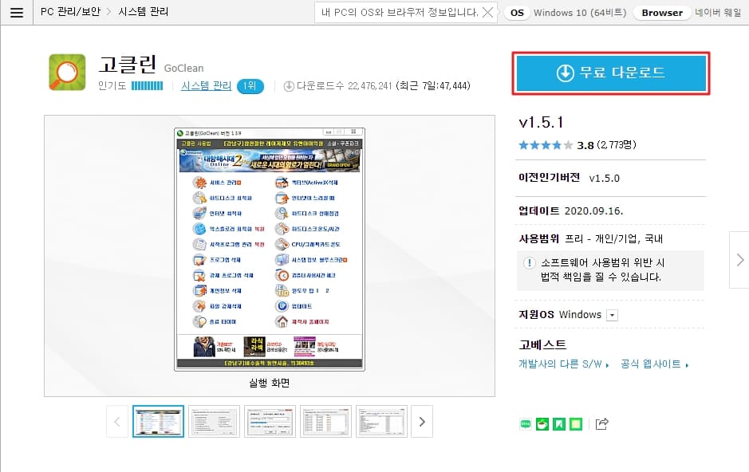Click the '다운로드수 22,476,241' text
Viewport: 749px width, 472px height.
pos(344,86)
